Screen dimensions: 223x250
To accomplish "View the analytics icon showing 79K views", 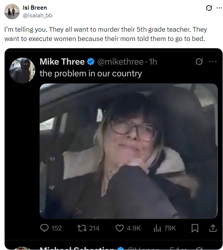I will (x=157, y=228).
